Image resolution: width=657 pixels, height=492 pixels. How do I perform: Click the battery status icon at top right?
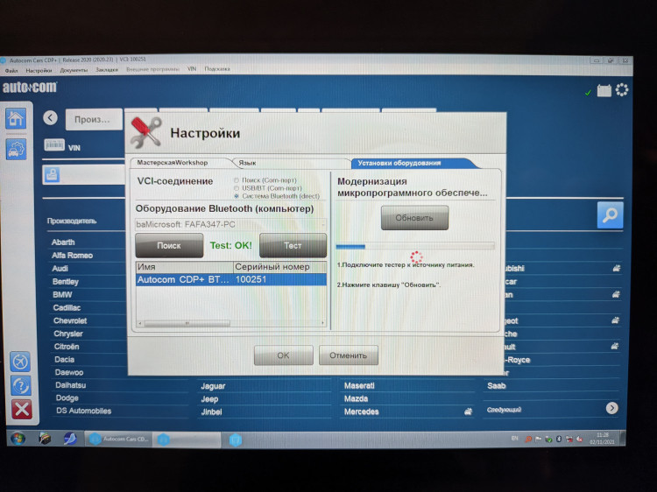tap(604, 90)
